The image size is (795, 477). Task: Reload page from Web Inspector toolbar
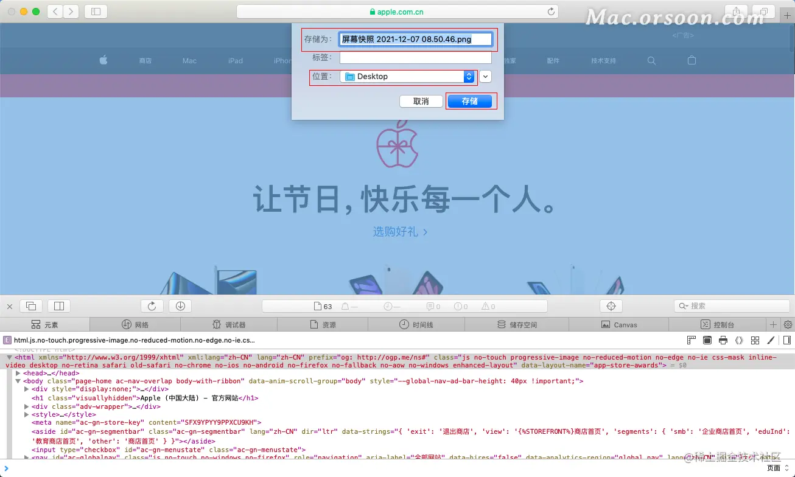click(x=152, y=306)
